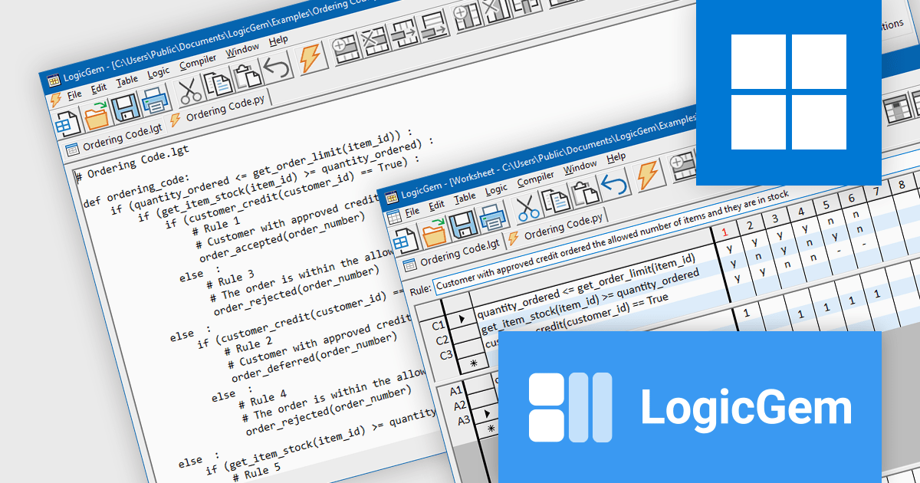Screen dimensions: 920x483
Task: Print using the printer icon in the back window
Action: 153,99
